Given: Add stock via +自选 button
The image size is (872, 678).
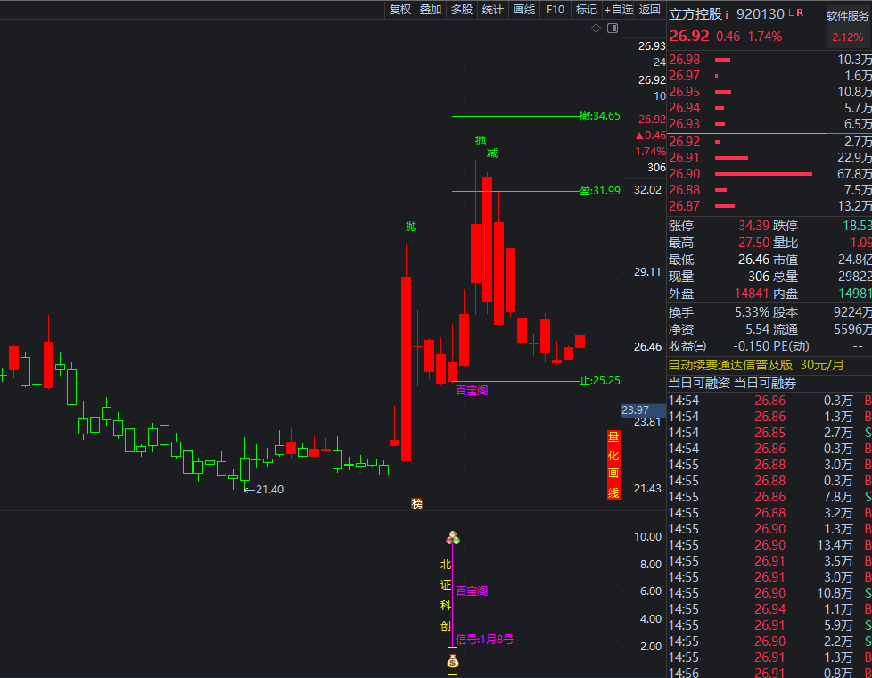Looking at the screenshot, I should coord(619,10).
